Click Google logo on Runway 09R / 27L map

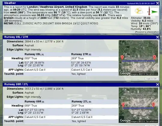125,120
